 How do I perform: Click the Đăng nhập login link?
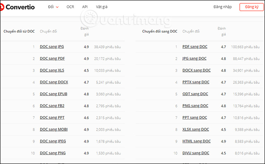222,7
